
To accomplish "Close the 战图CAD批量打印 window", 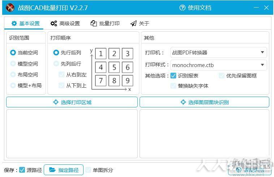I will 266,8.
